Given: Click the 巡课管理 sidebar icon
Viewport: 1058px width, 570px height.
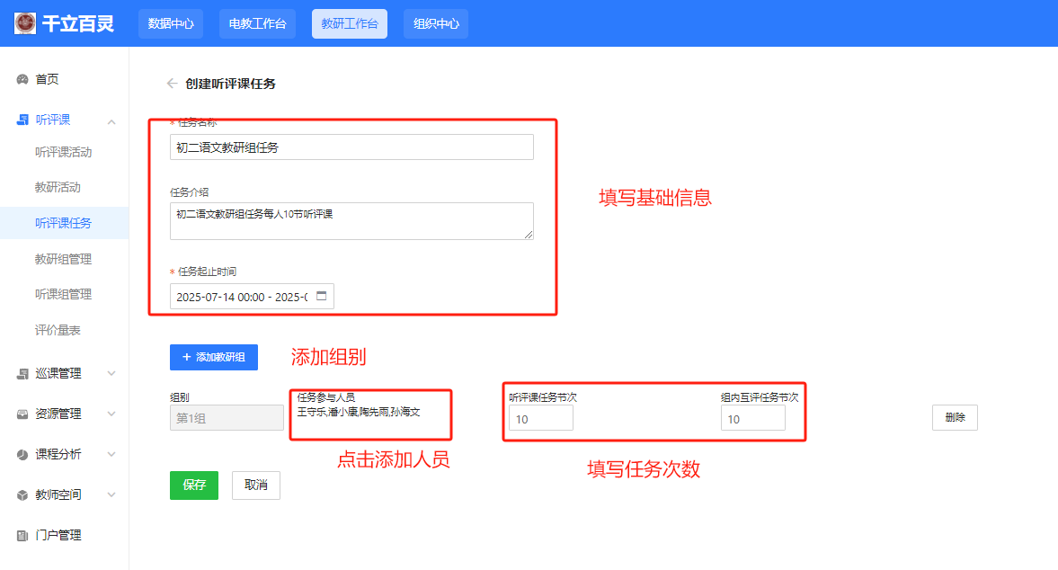Looking at the screenshot, I should [22, 374].
